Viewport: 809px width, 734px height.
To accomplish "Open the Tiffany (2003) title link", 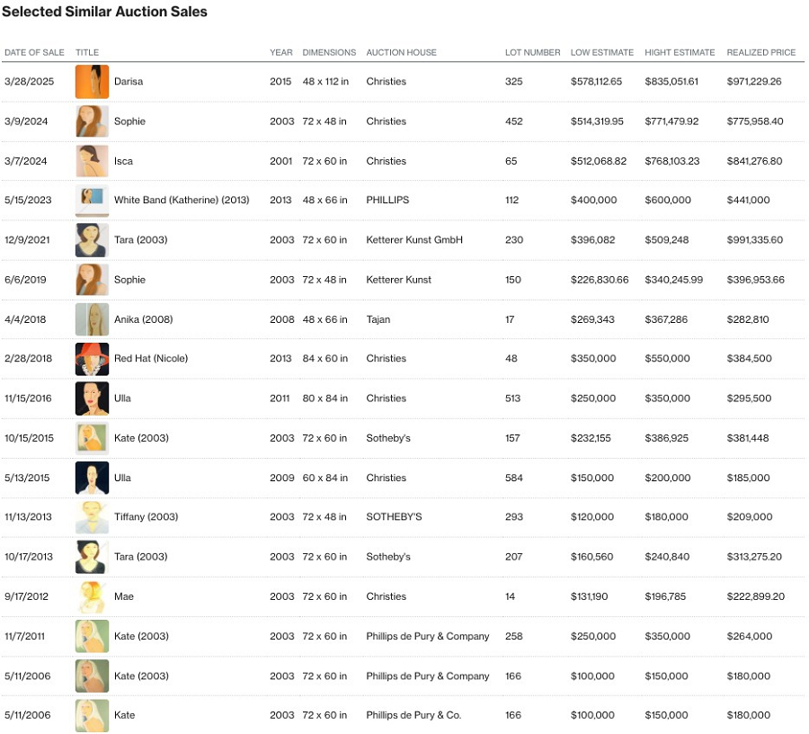I will tap(146, 517).
